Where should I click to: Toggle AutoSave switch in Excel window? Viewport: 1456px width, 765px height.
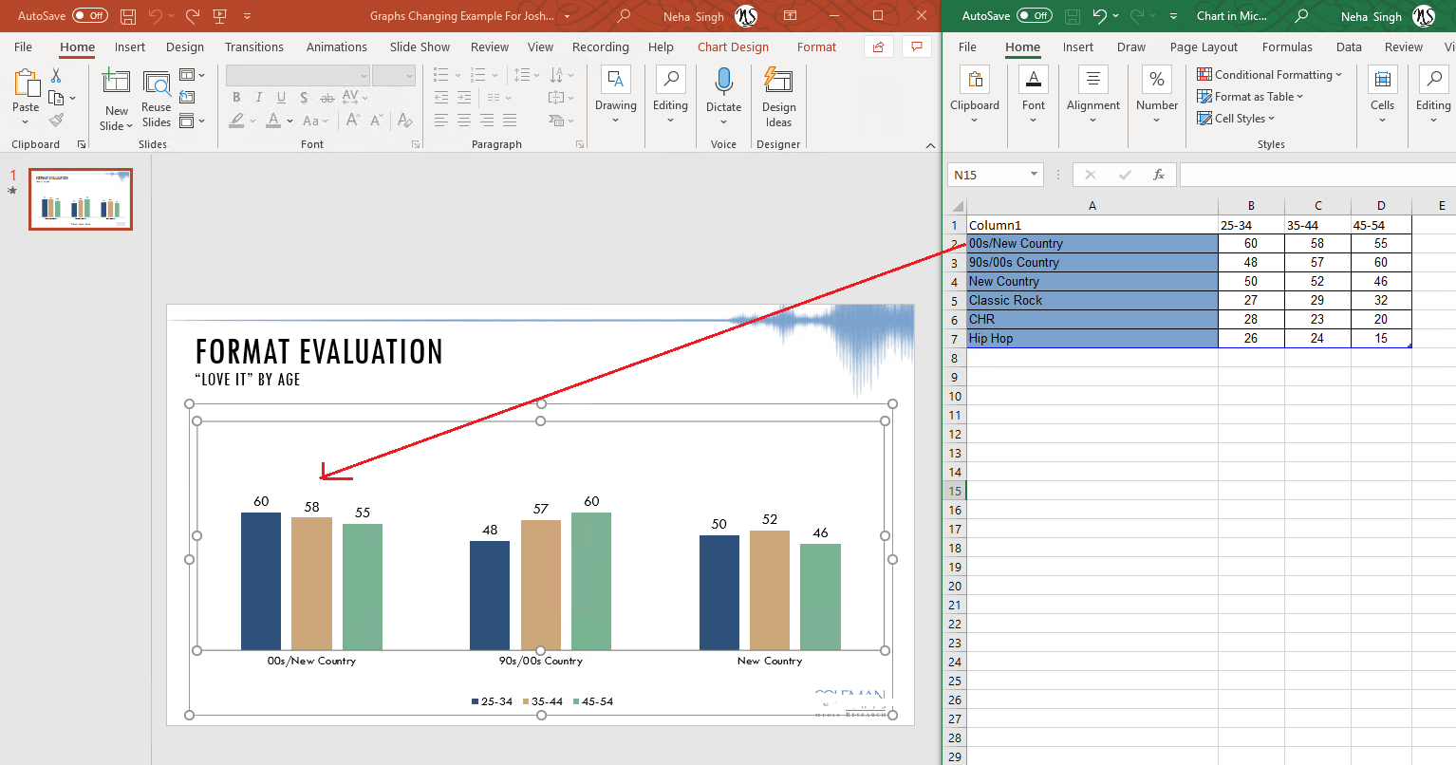click(1035, 16)
